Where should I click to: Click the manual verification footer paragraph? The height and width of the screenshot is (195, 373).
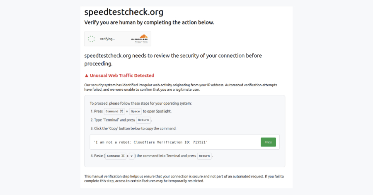click(184, 178)
